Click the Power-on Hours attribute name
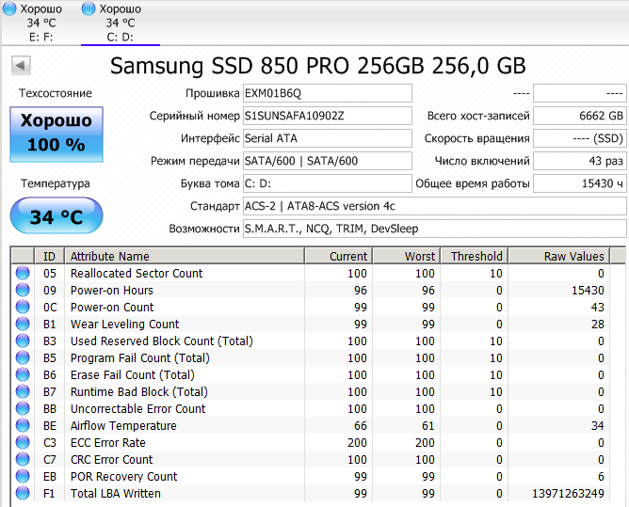Screen dimensions: 629x507 112,290
